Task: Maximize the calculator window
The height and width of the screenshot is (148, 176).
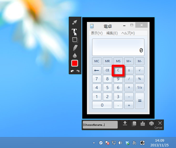Action: pos(132,25)
